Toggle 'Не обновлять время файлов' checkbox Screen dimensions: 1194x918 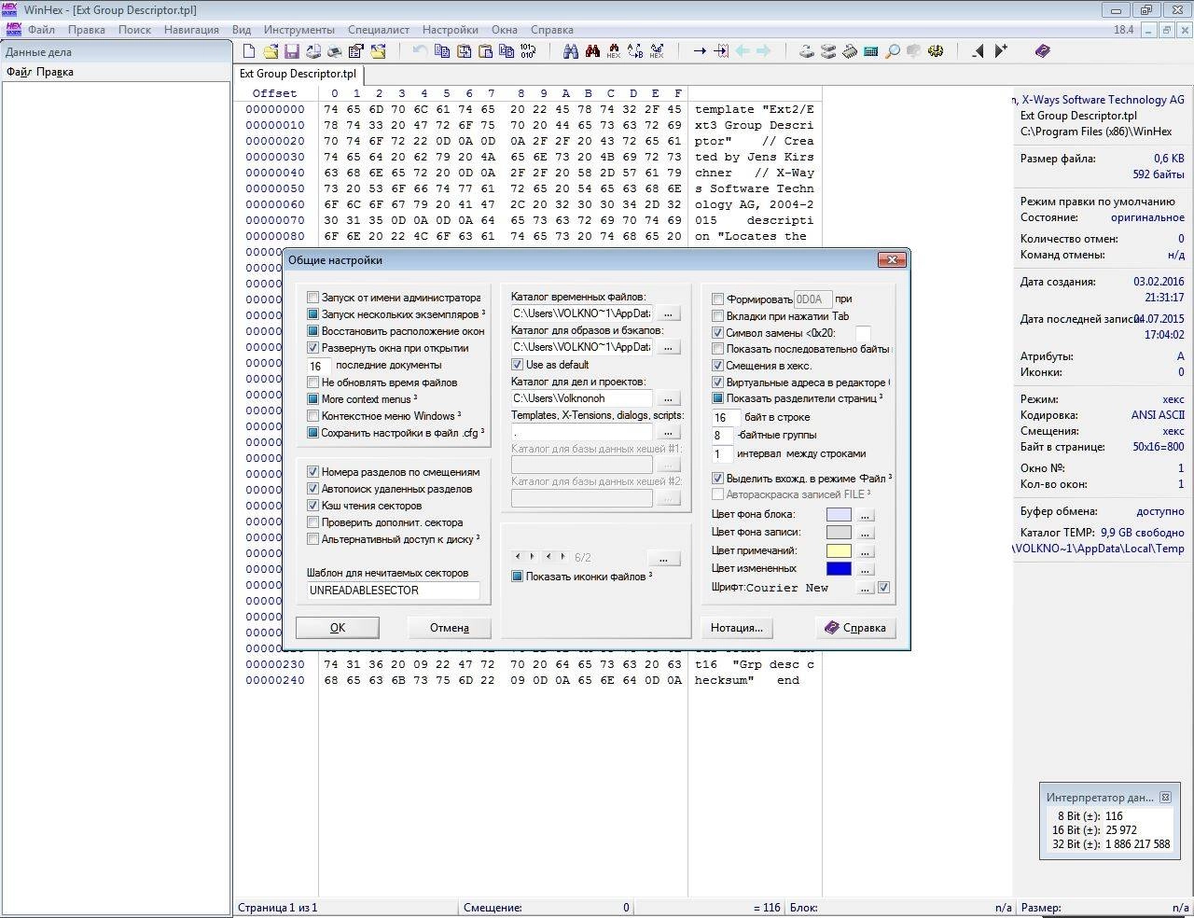313,382
